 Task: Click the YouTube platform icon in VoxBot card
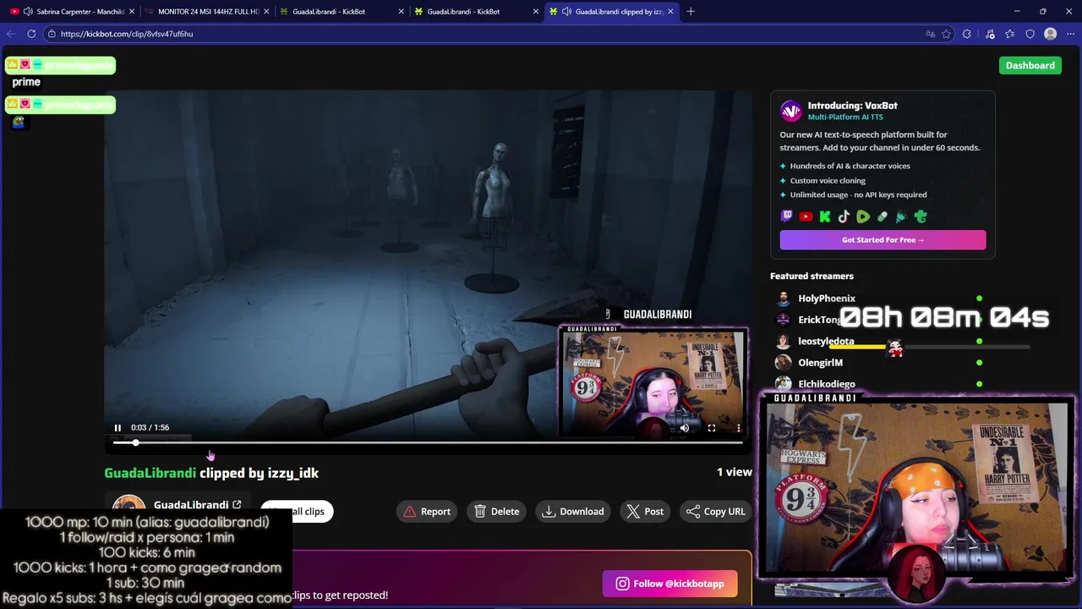pos(806,217)
